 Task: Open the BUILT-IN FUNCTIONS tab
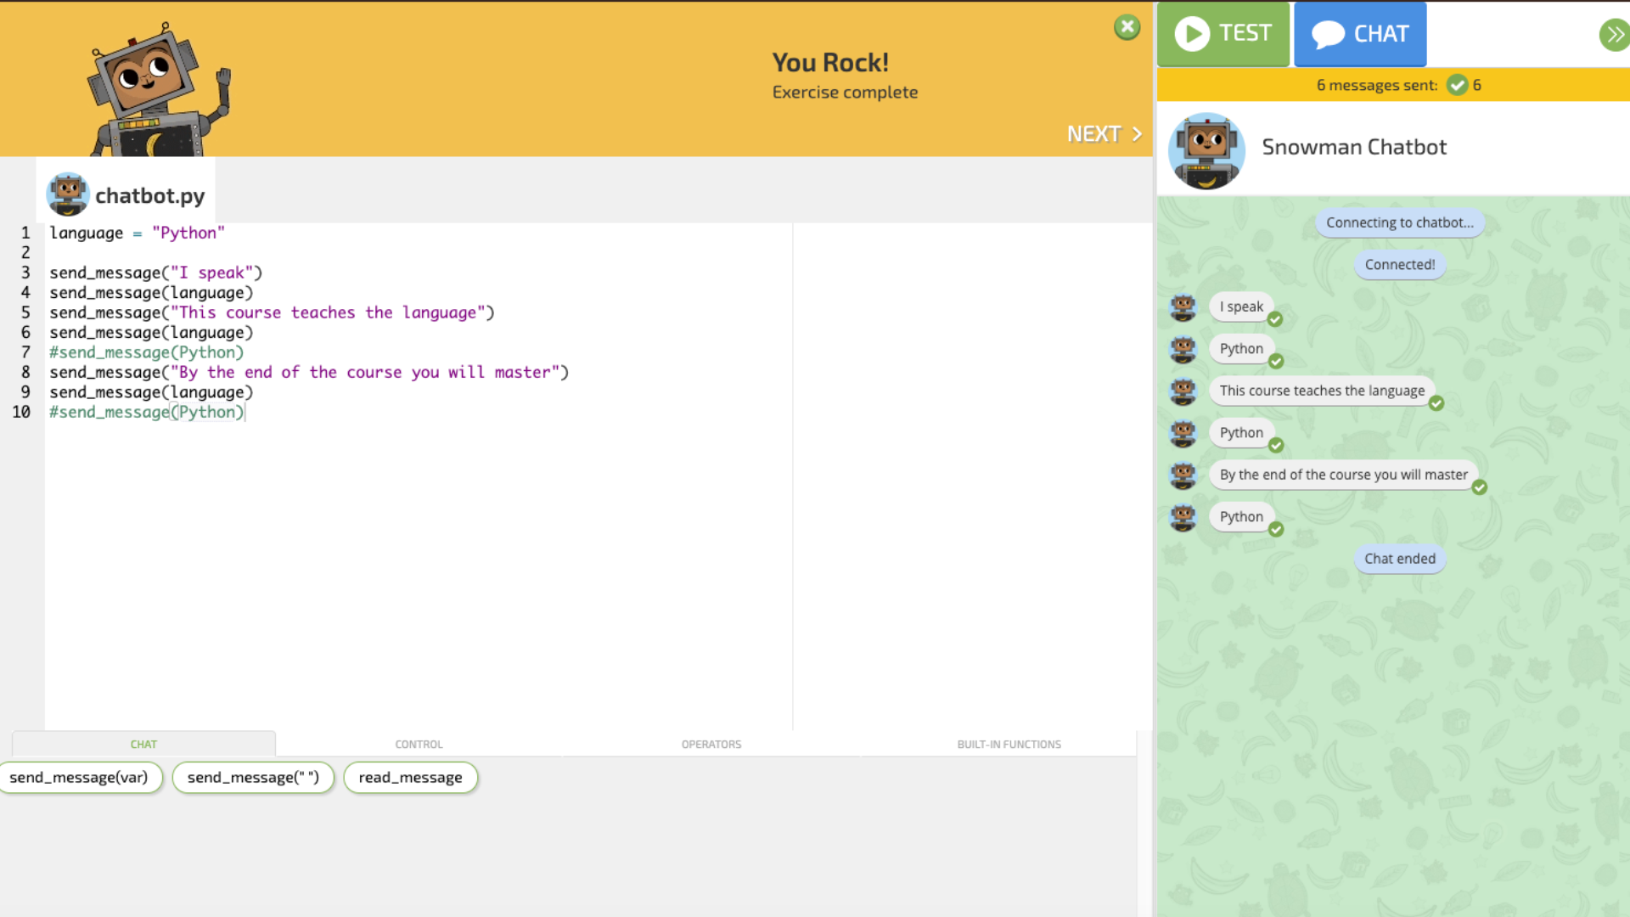[1009, 744]
